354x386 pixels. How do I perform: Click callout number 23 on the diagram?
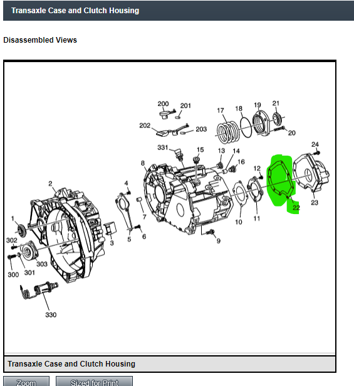tap(315, 203)
